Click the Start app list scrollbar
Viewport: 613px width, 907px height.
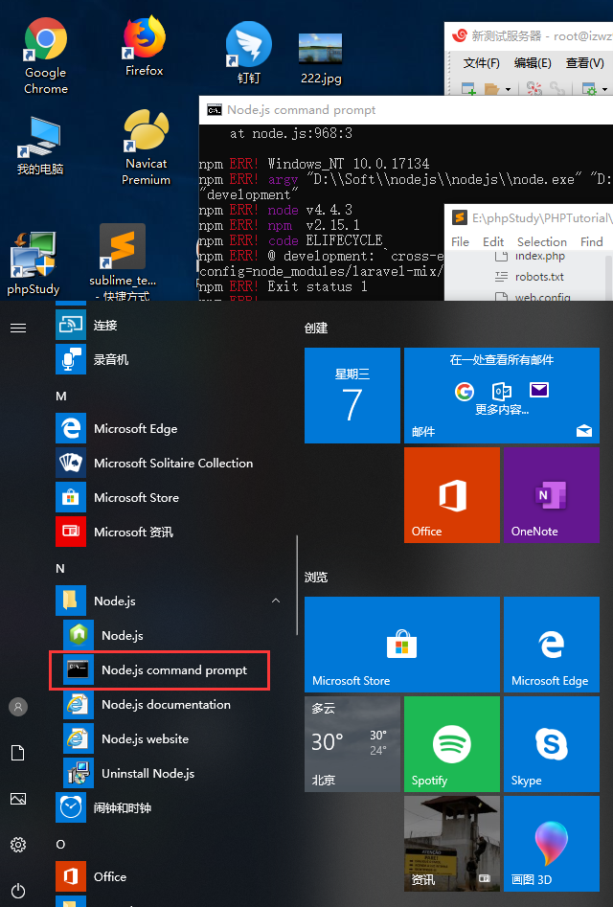(297, 585)
